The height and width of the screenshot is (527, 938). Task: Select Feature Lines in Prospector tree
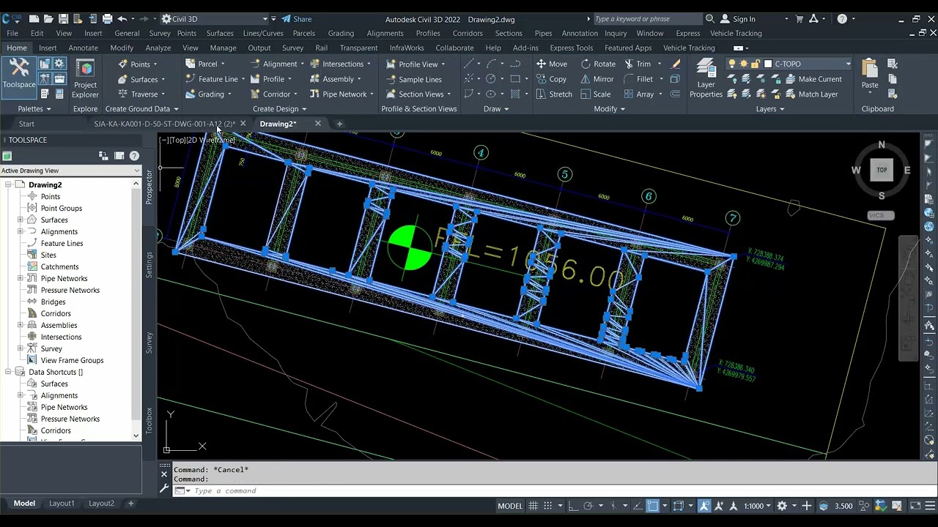point(62,243)
